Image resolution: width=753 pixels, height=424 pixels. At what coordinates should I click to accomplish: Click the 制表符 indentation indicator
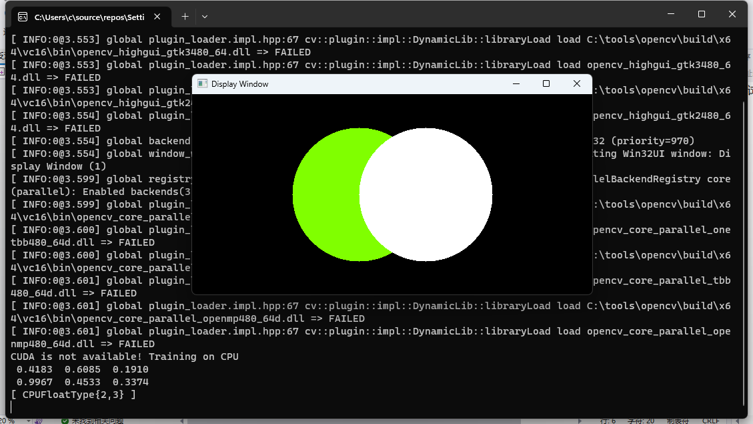678,419
